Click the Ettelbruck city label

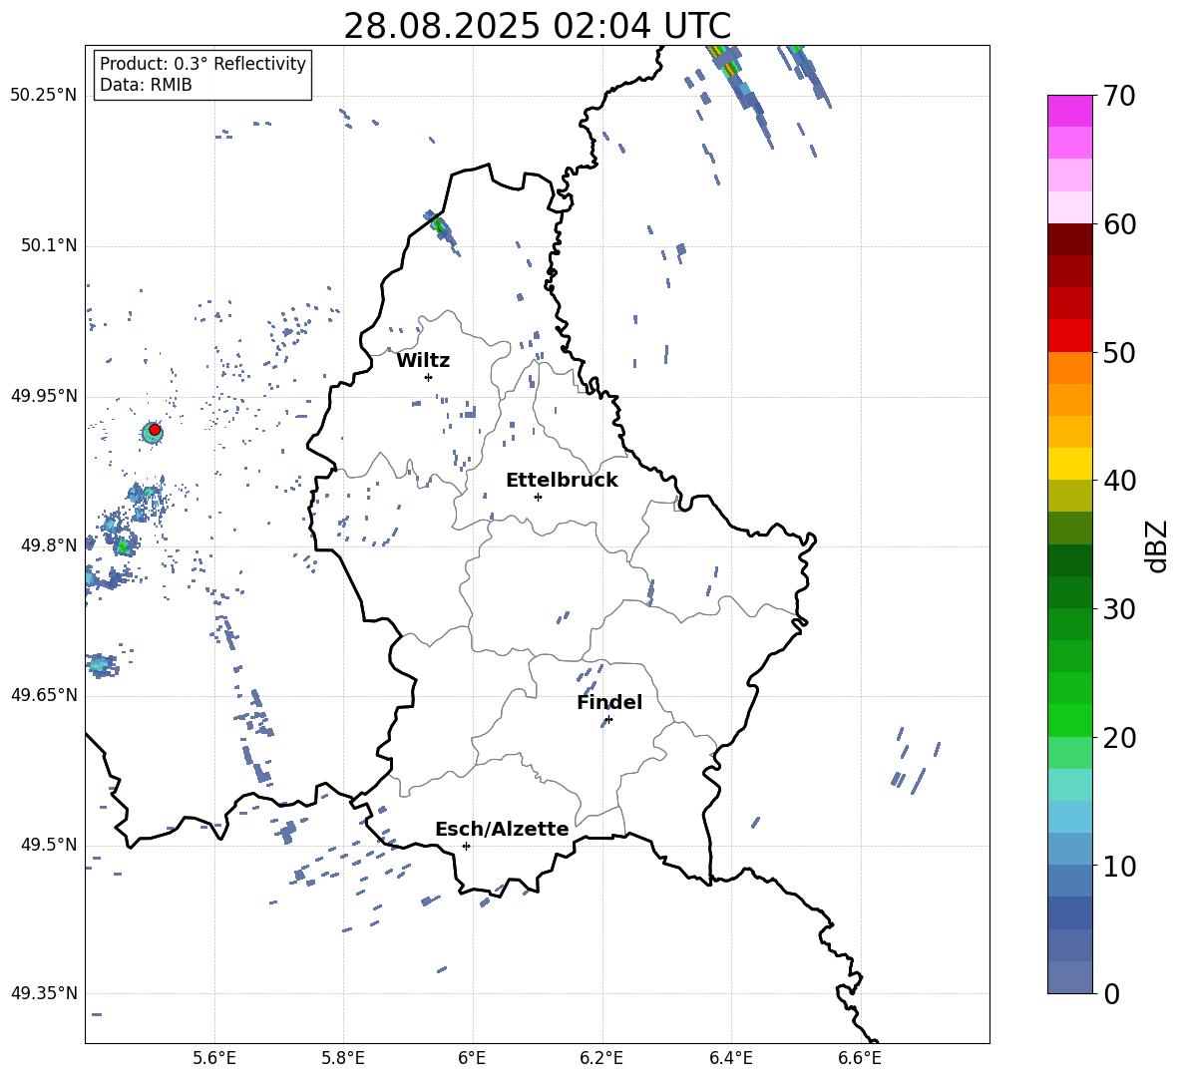[562, 481]
